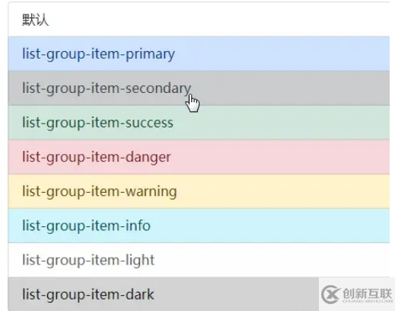Click the blue primary row background
395x311 pixels.
click(279, 53)
